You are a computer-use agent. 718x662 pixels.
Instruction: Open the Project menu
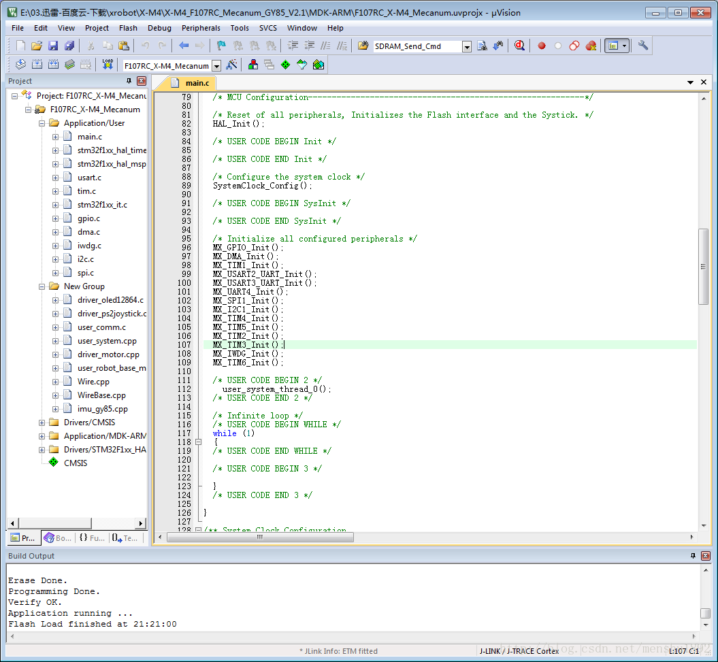[97, 28]
